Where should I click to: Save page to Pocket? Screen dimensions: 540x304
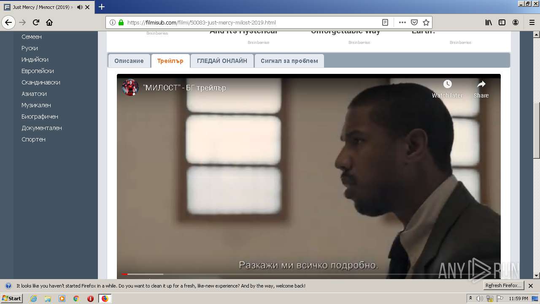(x=414, y=22)
